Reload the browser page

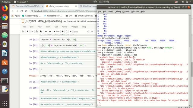(21, 11)
